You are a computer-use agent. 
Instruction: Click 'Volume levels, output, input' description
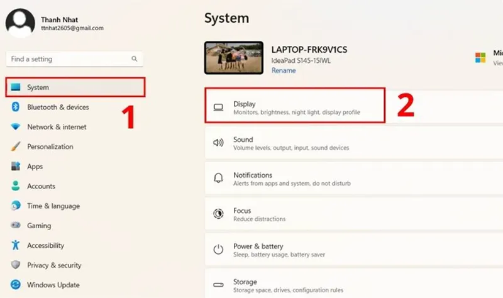[291, 148]
